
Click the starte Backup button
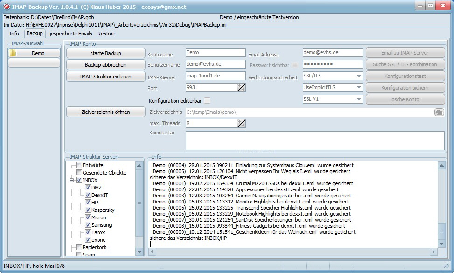click(105, 53)
